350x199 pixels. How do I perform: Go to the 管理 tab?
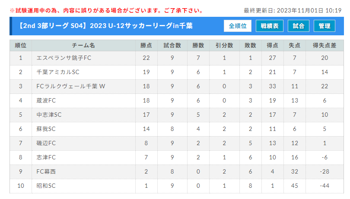click(325, 26)
